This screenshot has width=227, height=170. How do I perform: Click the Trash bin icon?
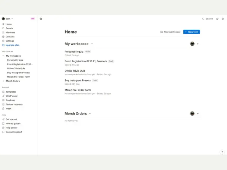[x=3, y=109]
